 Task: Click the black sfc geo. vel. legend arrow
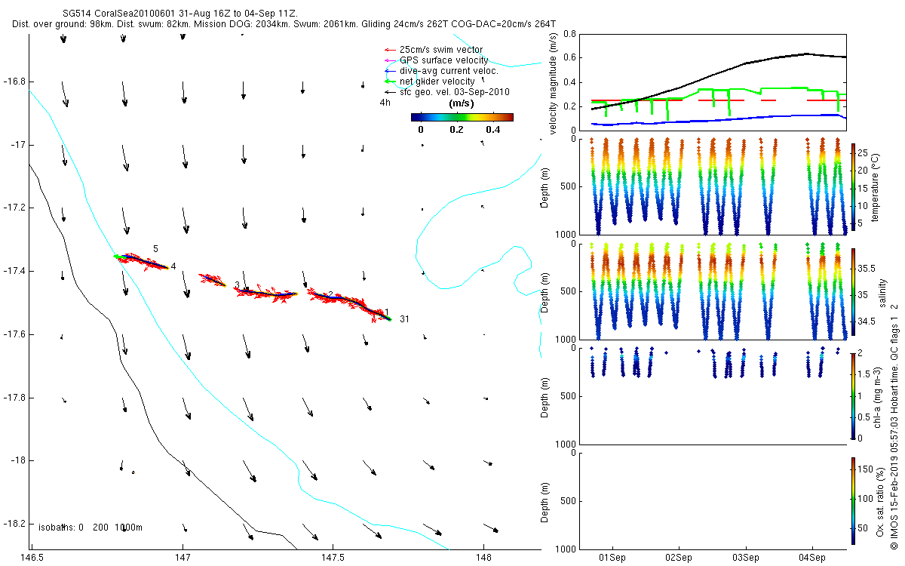390,91
